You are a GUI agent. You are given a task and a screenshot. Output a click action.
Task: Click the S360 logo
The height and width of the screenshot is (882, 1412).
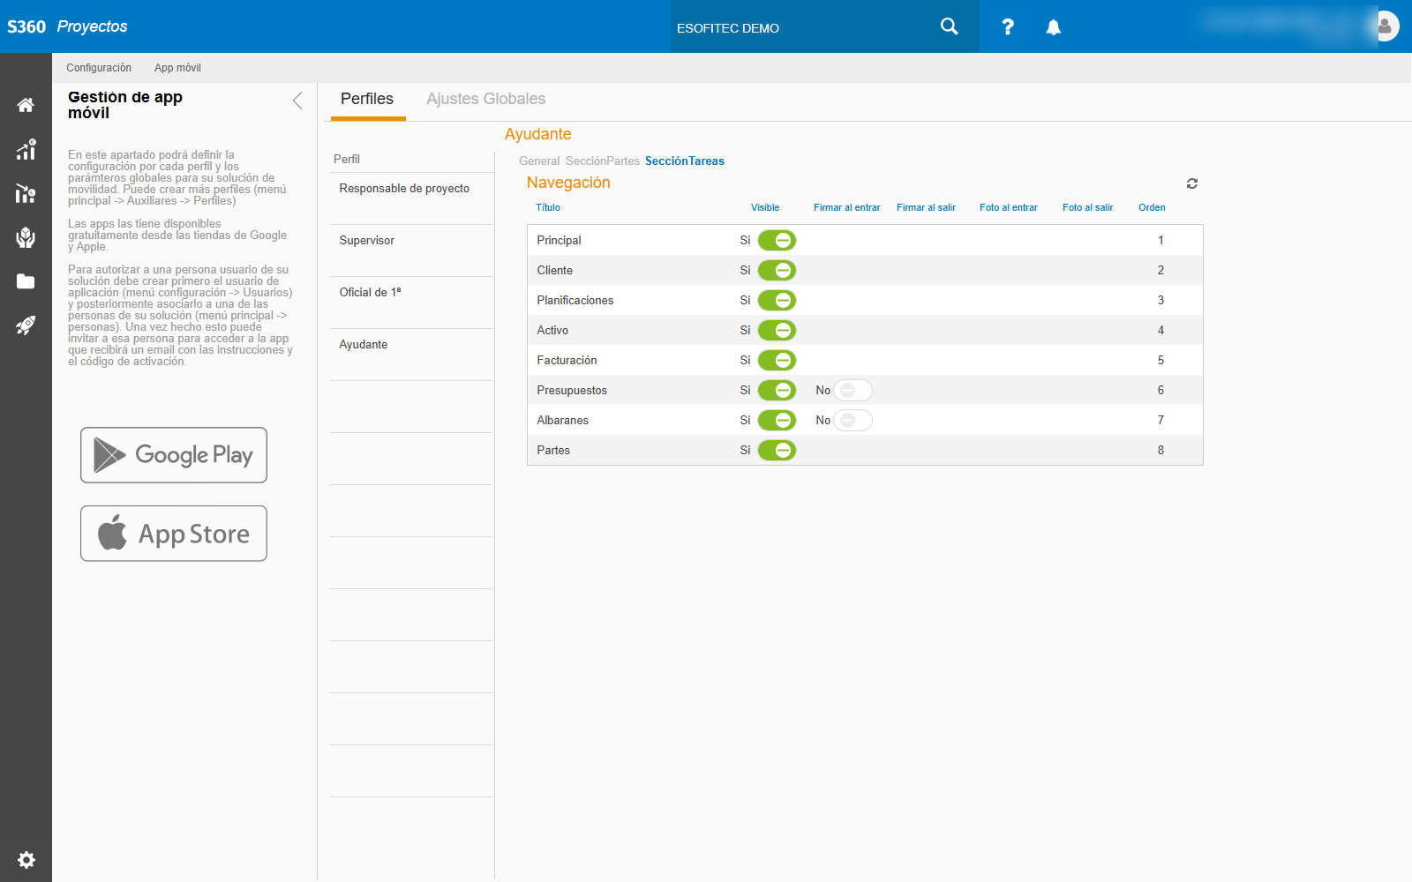26,26
